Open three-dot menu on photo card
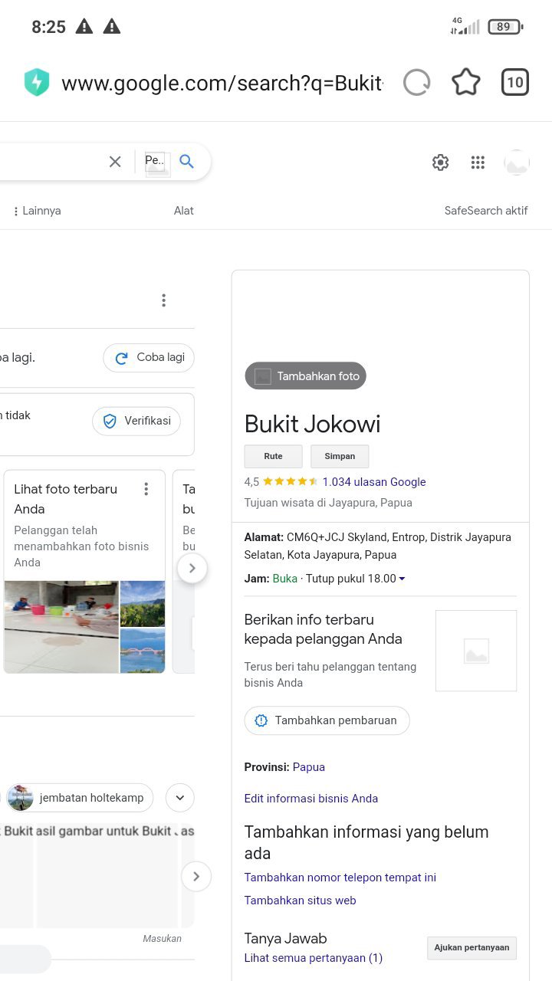 pyautogui.click(x=146, y=489)
